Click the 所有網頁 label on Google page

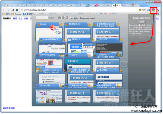click(x=7, y=18)
